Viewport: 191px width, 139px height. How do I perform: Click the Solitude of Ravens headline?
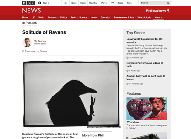[44, 32]
